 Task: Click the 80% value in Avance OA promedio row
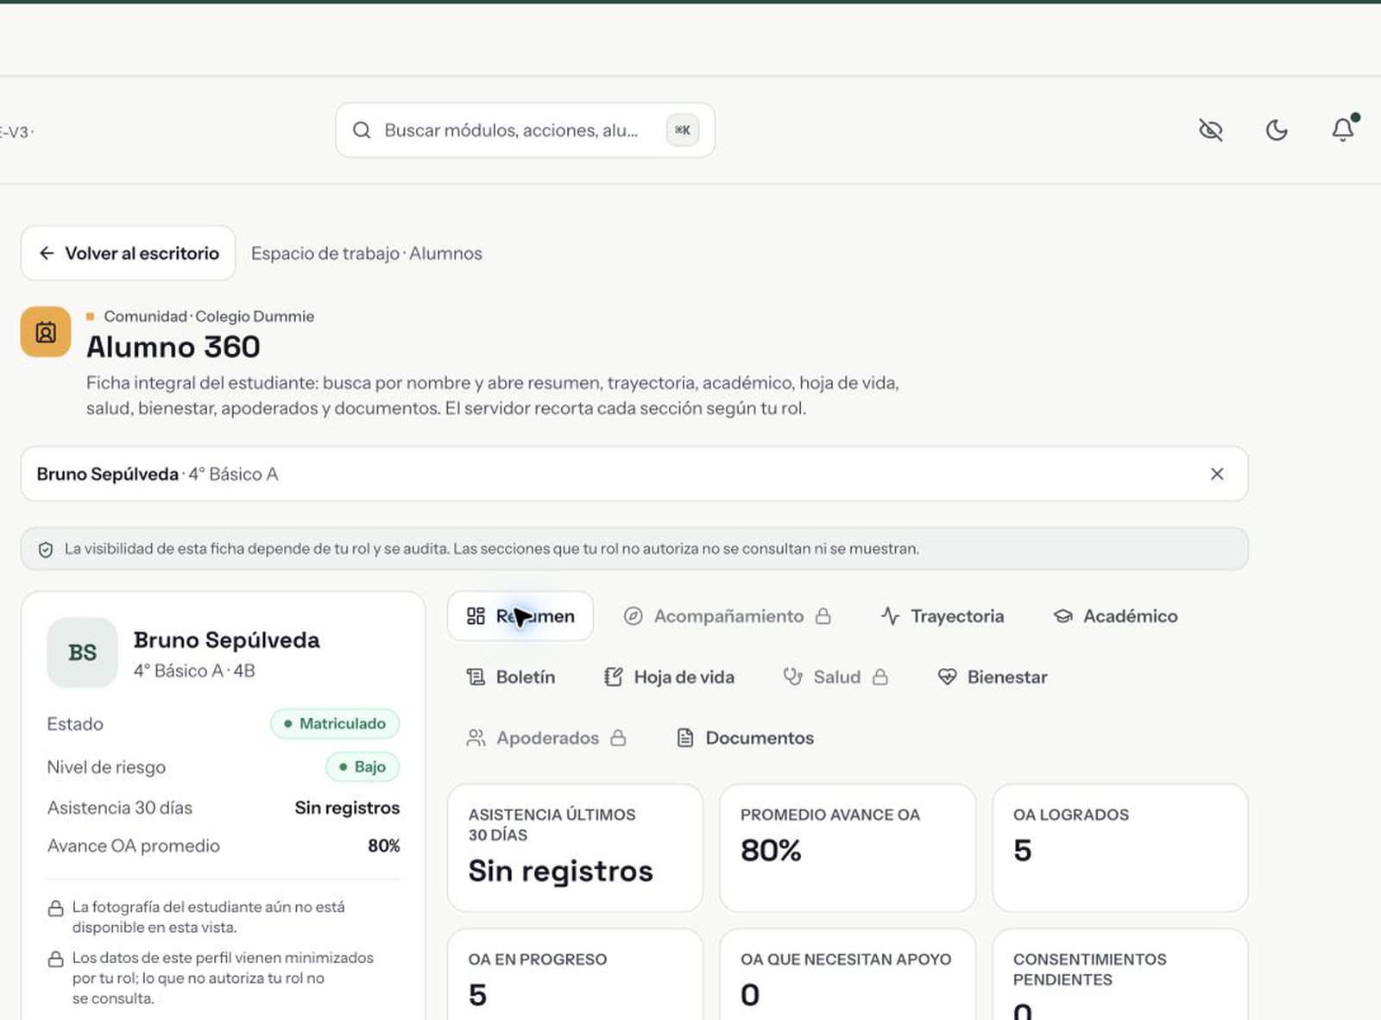[x=384, y=846]
